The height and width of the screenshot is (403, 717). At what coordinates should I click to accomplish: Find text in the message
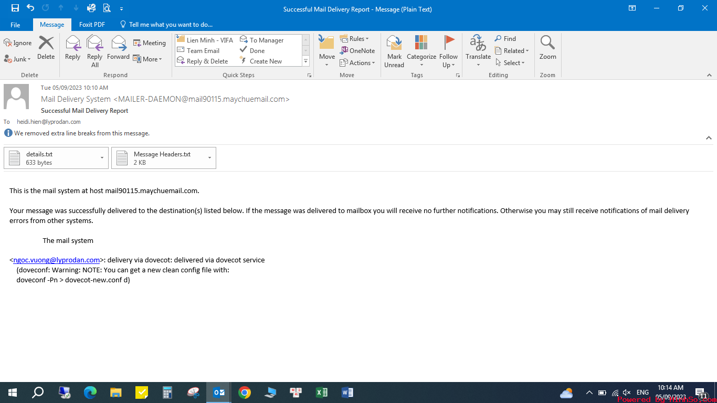pyautogui.click(x=505, y=39)
